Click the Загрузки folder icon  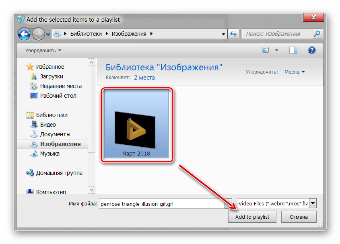(x=34, y=76)
